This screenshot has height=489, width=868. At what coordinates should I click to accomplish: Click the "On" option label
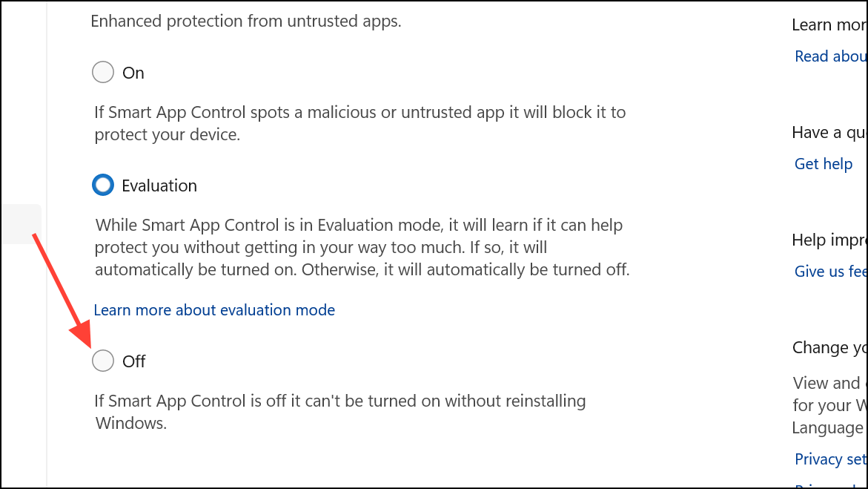point(134,72)
